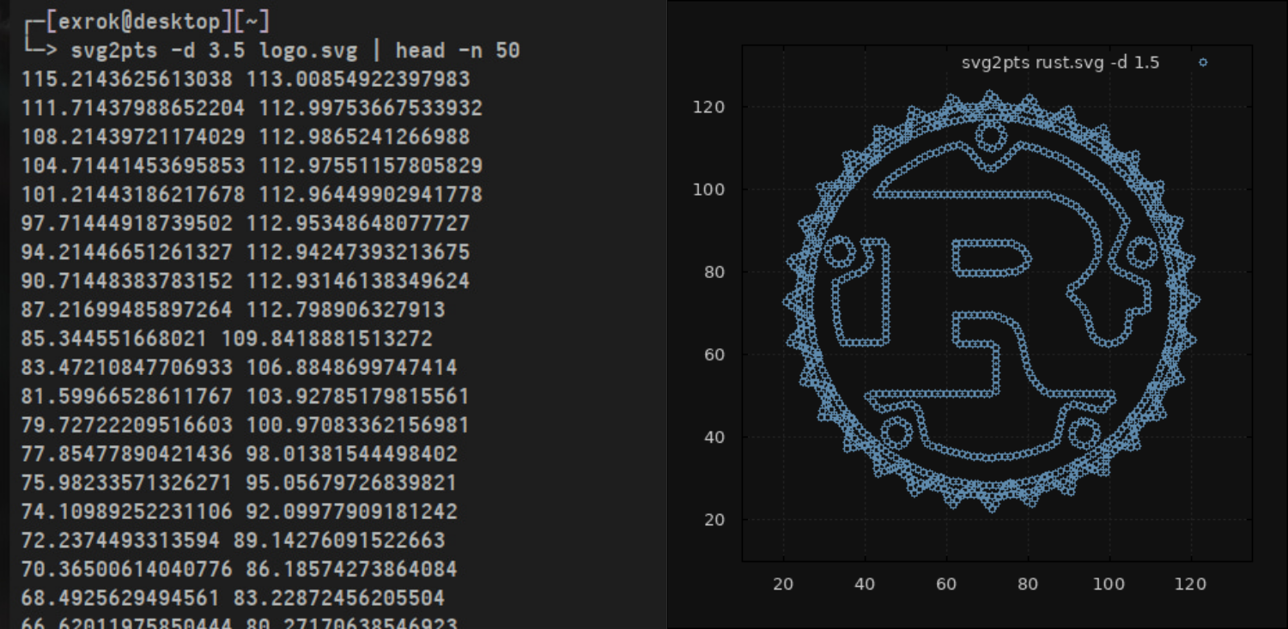Click the value 109.8418881513272

pos(327,339)
